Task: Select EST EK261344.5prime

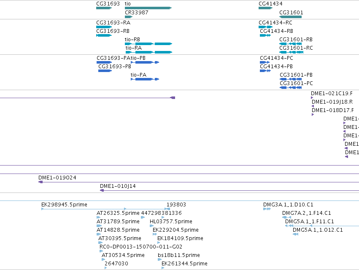Action: point(163,268)
